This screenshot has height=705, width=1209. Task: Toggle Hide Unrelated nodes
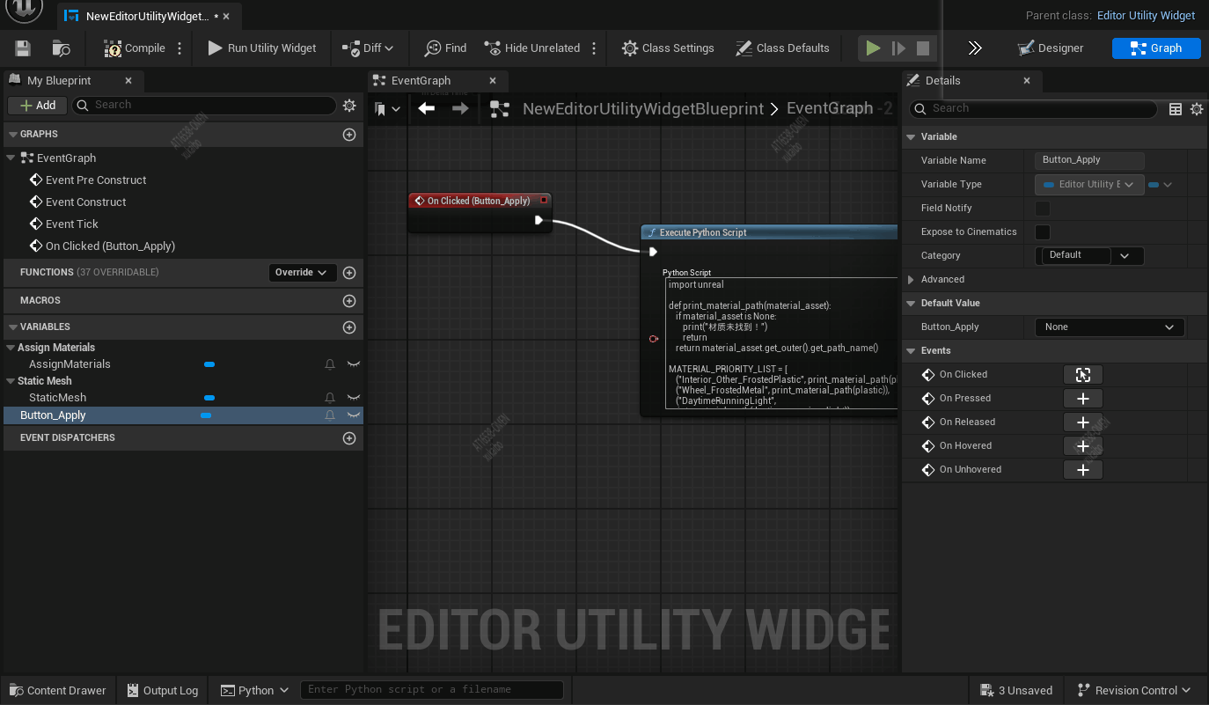[x=531, y=48]
